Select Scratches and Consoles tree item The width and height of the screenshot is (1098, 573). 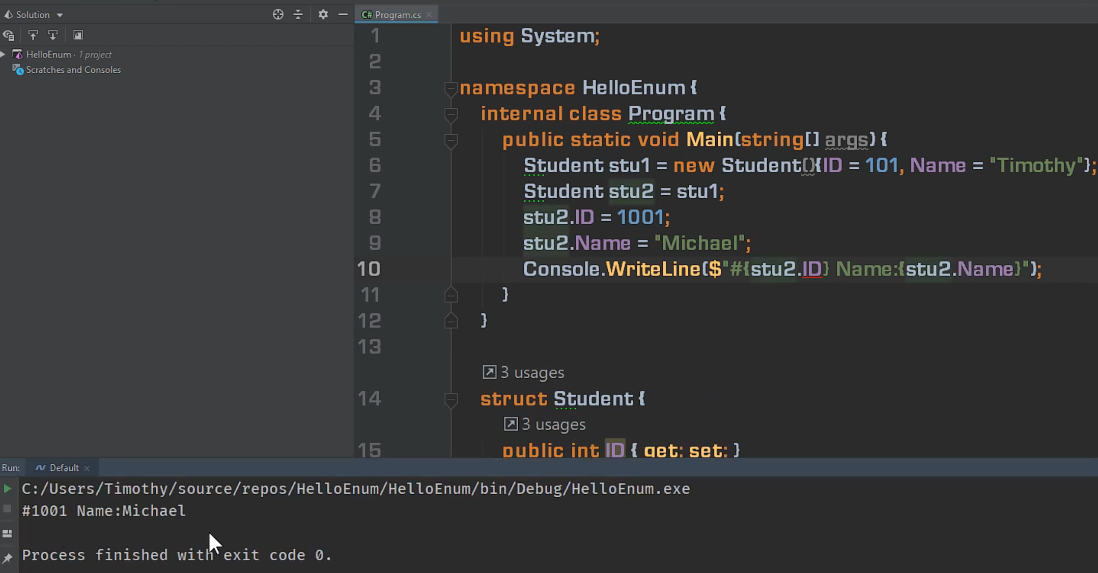tap(73, 70)
